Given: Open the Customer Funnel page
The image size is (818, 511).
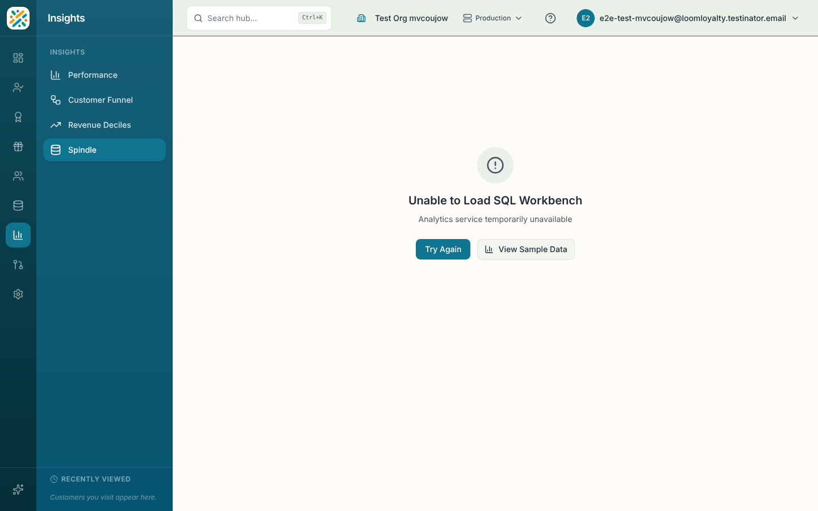Looking at the screenshot, I should pyautogui.click(x=105, y=100).
